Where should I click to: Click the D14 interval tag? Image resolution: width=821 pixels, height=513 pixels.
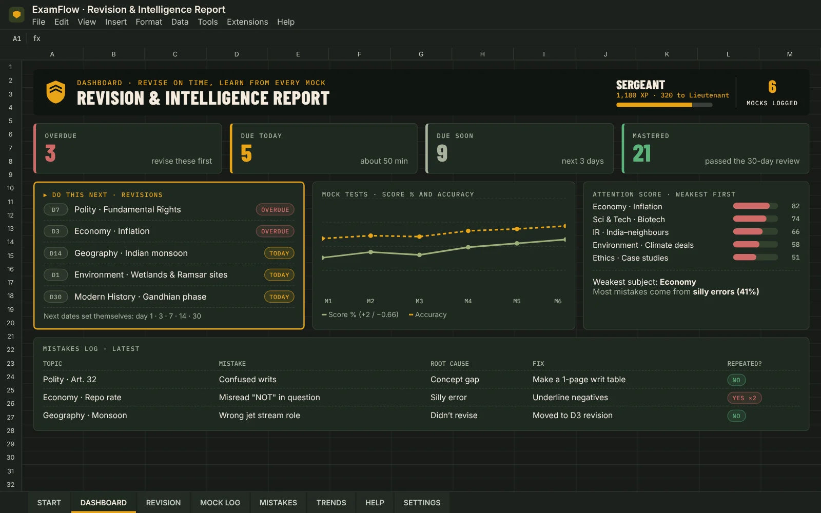click(x=55, y=253)
